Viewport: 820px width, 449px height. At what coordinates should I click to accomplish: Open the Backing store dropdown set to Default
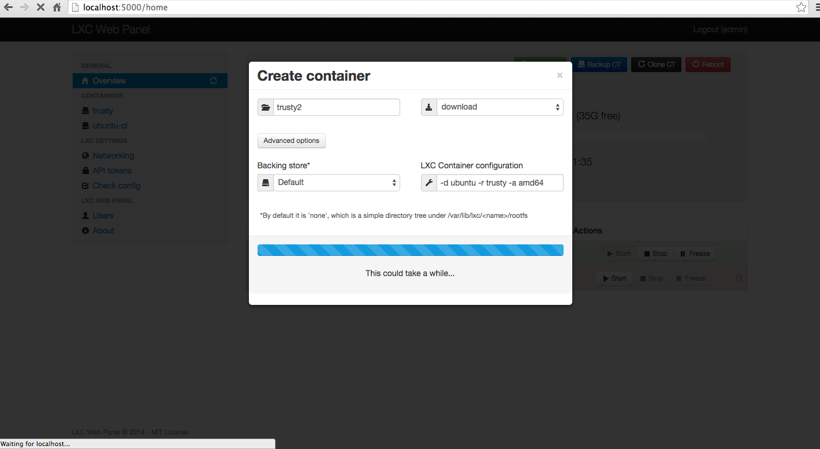337,183
